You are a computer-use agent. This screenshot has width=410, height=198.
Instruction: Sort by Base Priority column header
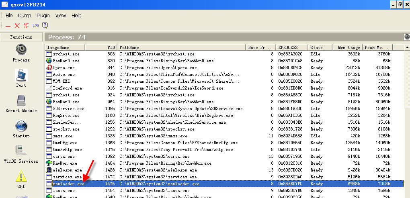point(261,47)
